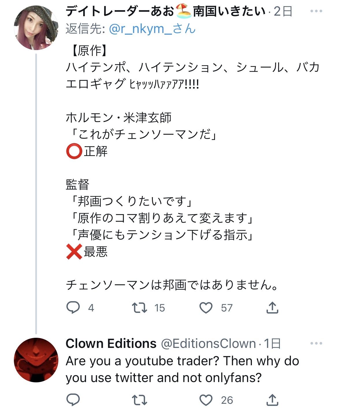Screen dimensions: 338x411
Task: Open more options for Clown Editions' tweet
Action: (x=316, y=344)
